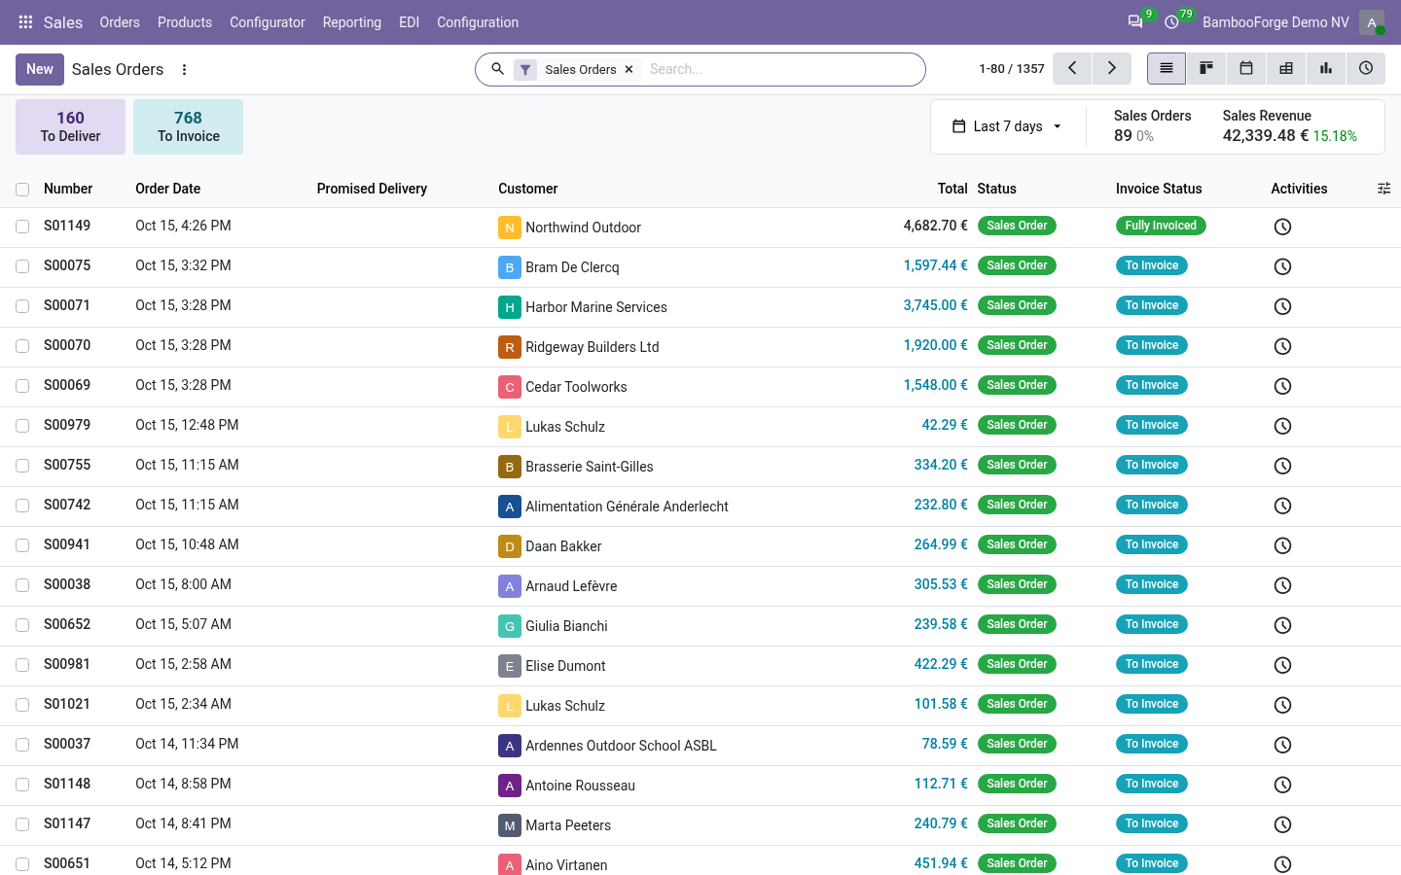The width and height of the screenshot is (1401, 875).
Task: Click the search magnifier icon
Action: (497, 70)
